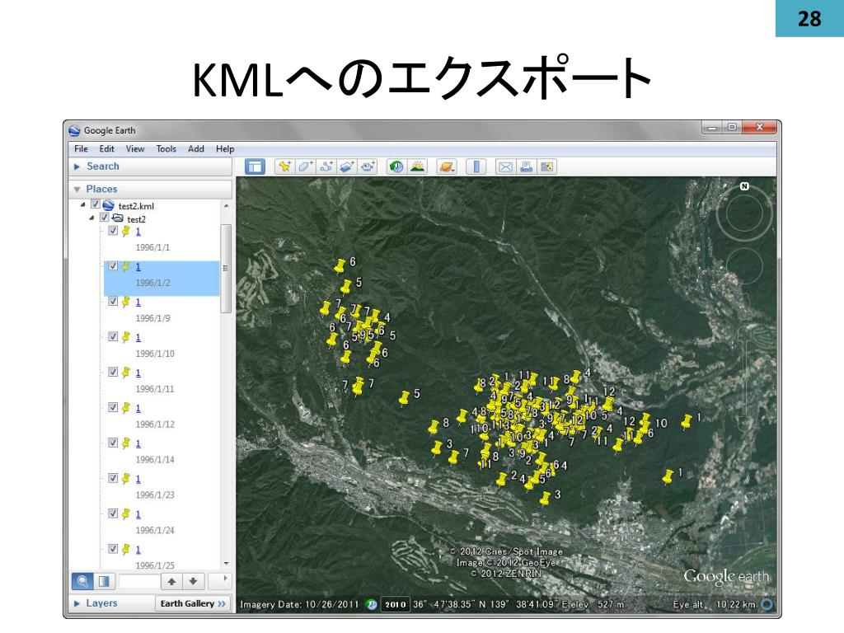Click the look-around compass ring

pos(744,213)
